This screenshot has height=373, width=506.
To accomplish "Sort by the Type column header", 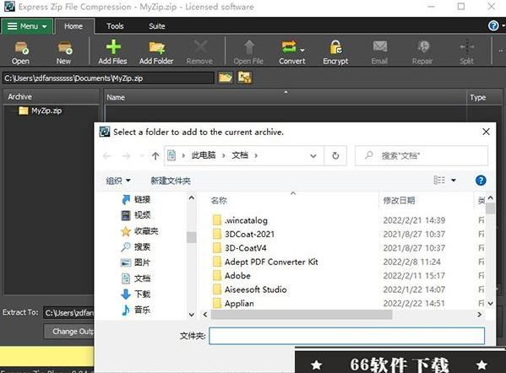I will 484,97.
